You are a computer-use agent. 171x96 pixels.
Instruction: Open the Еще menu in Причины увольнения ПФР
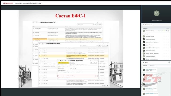click(x=100, y=25)
